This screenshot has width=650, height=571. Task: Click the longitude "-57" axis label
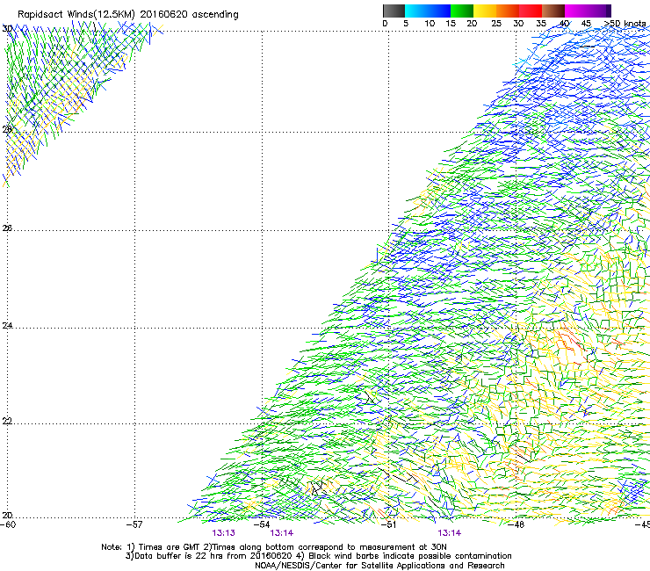tap(134, 524)
